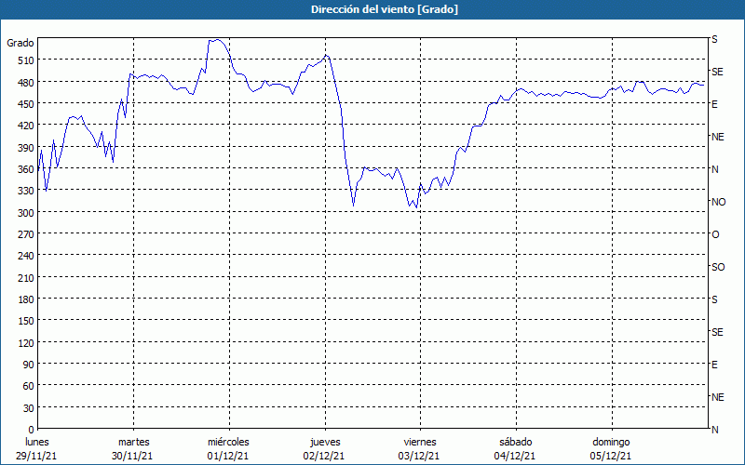Select the date 05/12/21

611,456
